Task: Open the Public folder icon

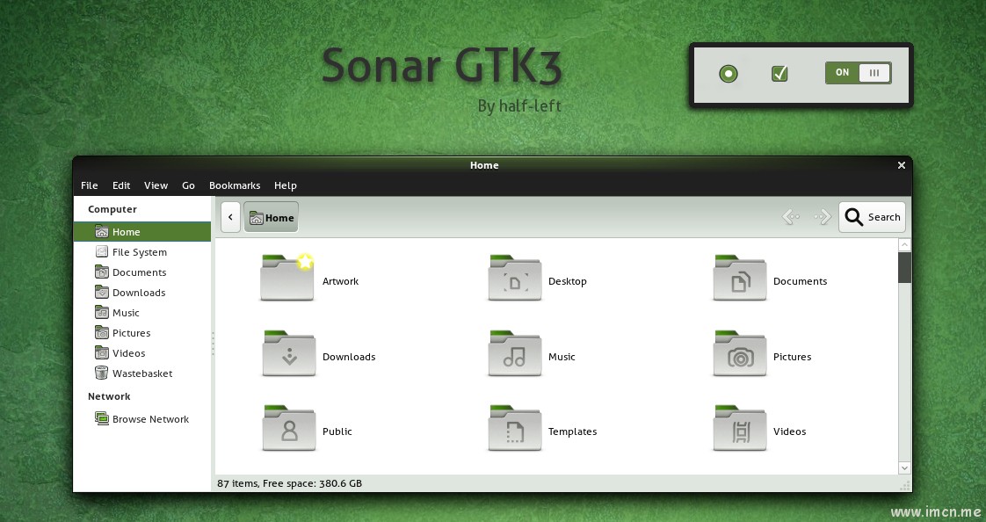Action: pos(288,428)
